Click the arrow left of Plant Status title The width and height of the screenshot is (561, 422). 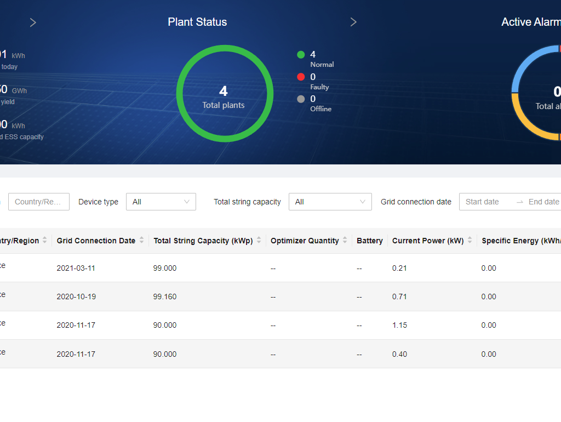(x=33, y=22)
